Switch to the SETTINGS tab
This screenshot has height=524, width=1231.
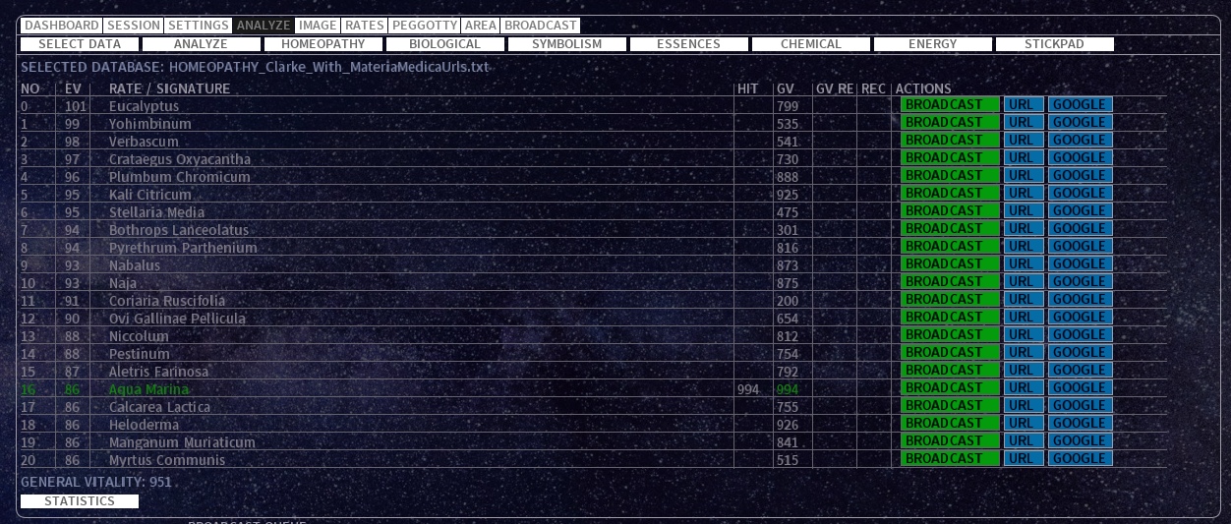[198, 26]
